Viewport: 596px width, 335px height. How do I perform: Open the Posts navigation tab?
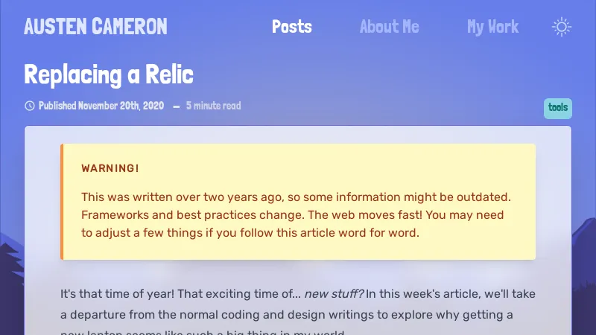pyautogui.click(x=292, y=28)
